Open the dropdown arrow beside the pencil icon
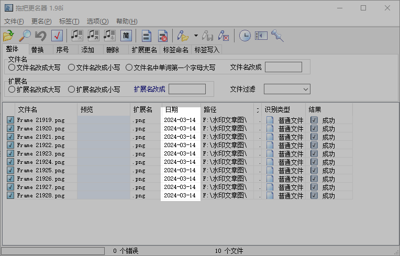400x256 pixels. (196, 36)
